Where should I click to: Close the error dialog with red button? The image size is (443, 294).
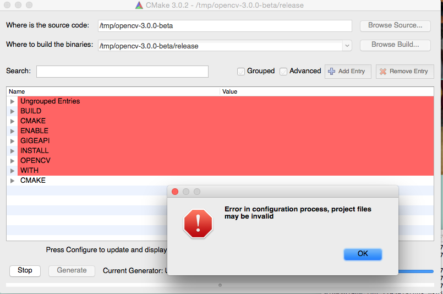(x=175, y=192)
